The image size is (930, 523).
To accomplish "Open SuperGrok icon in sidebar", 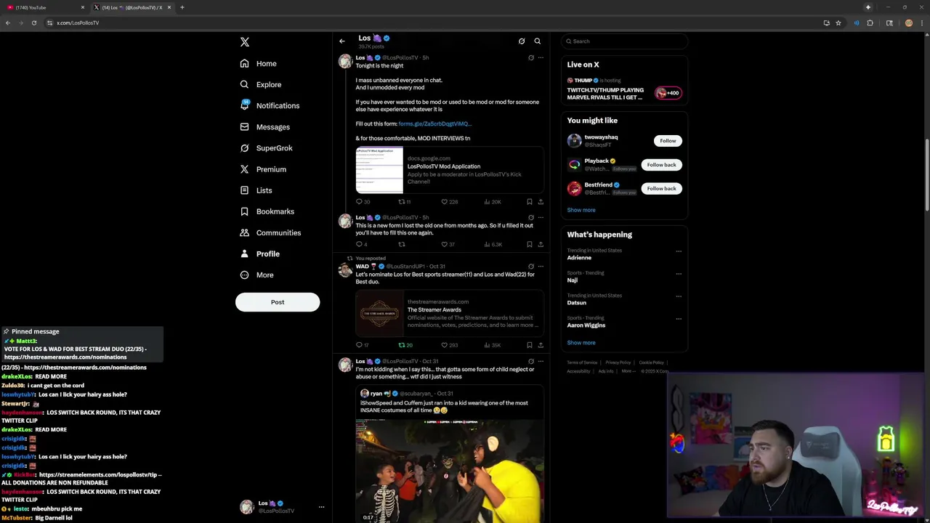I will click(x=245, y=147).
